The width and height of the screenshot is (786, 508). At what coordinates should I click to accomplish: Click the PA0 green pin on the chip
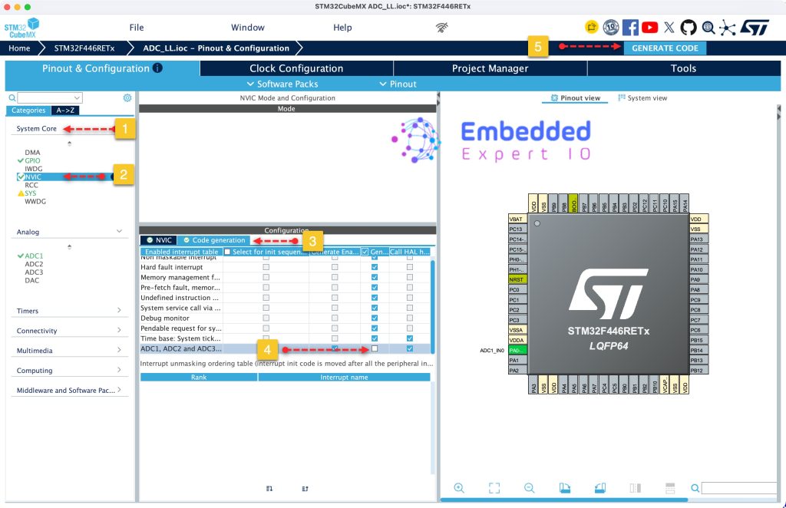[517, 350]
